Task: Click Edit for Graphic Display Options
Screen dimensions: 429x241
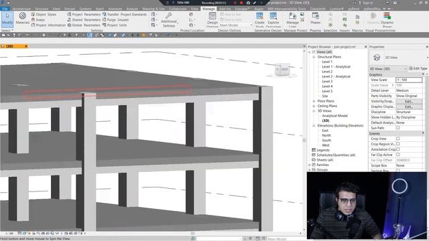Action: tap(409, 106)
